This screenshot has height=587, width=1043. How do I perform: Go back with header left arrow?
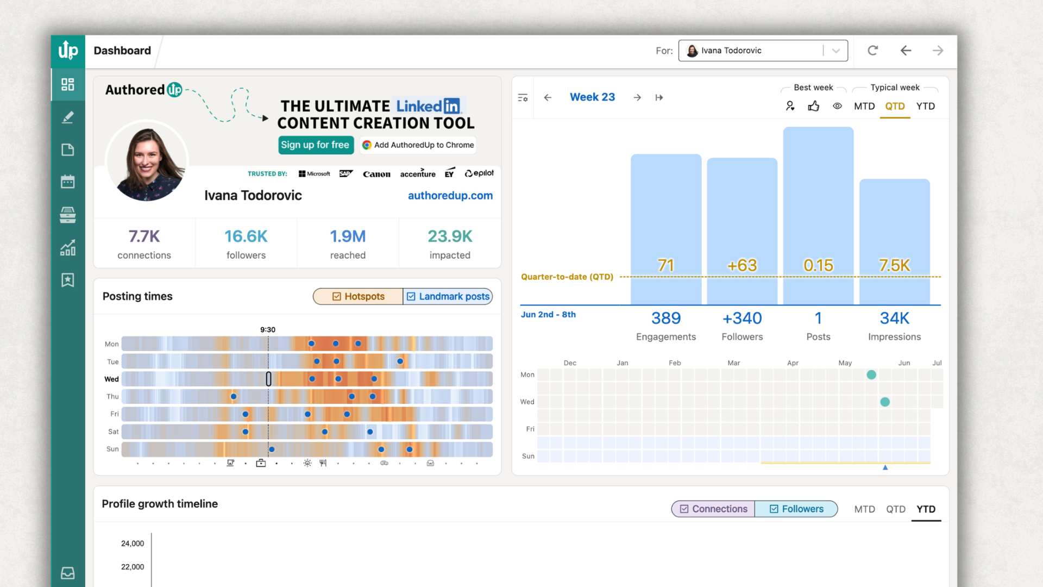(906, 51)
